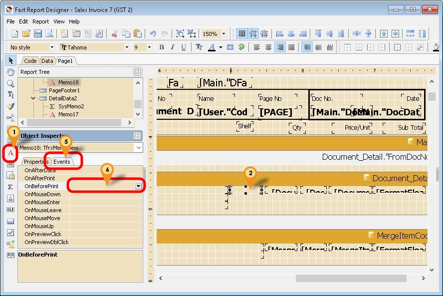Click the Cut scissors icon

coord(114,34)
